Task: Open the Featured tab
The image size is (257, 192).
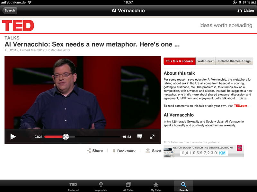Action: (x=73, y=186)
